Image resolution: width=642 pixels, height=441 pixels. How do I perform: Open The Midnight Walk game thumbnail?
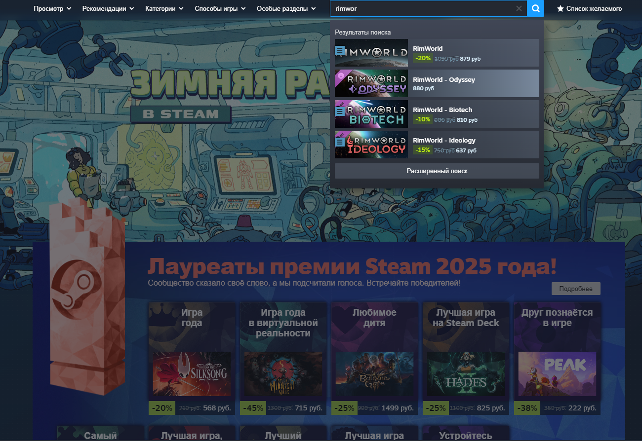pos(283,374)
